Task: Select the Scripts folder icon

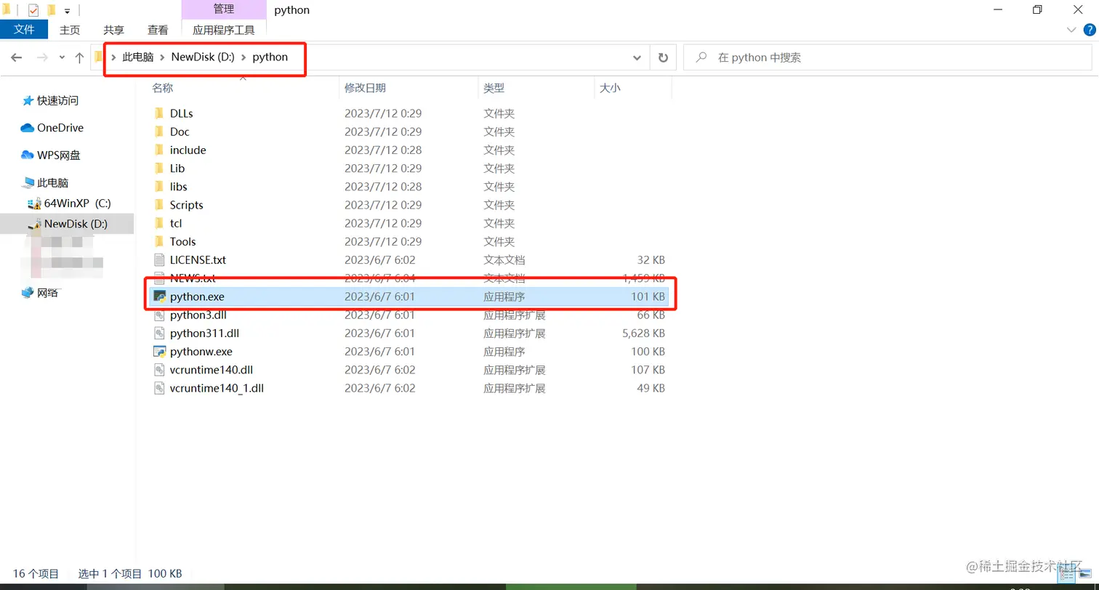Action: 160,205
